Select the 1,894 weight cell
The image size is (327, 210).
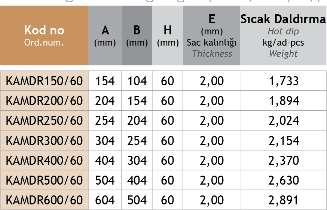pyautogui.click(x=284, y=101)
